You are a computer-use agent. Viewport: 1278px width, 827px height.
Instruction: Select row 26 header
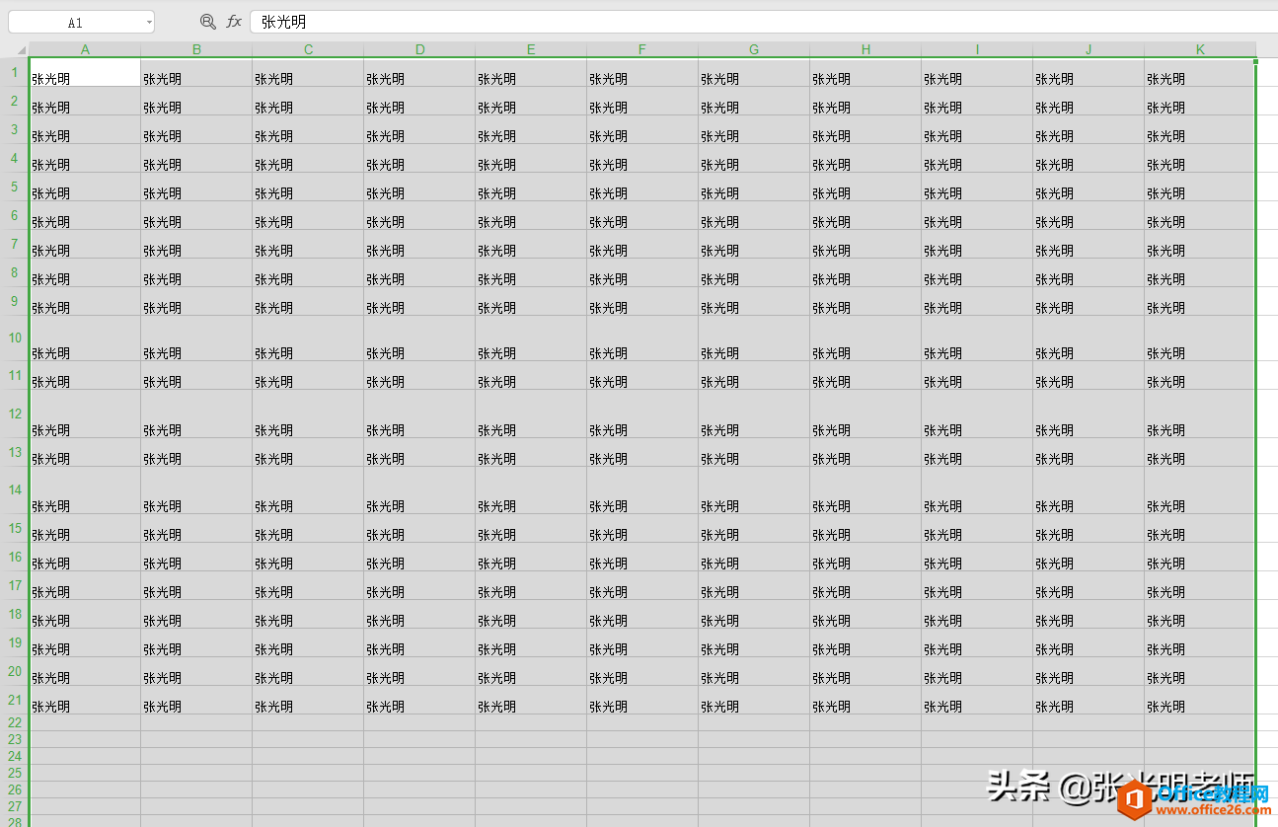(x=15, y=789)
